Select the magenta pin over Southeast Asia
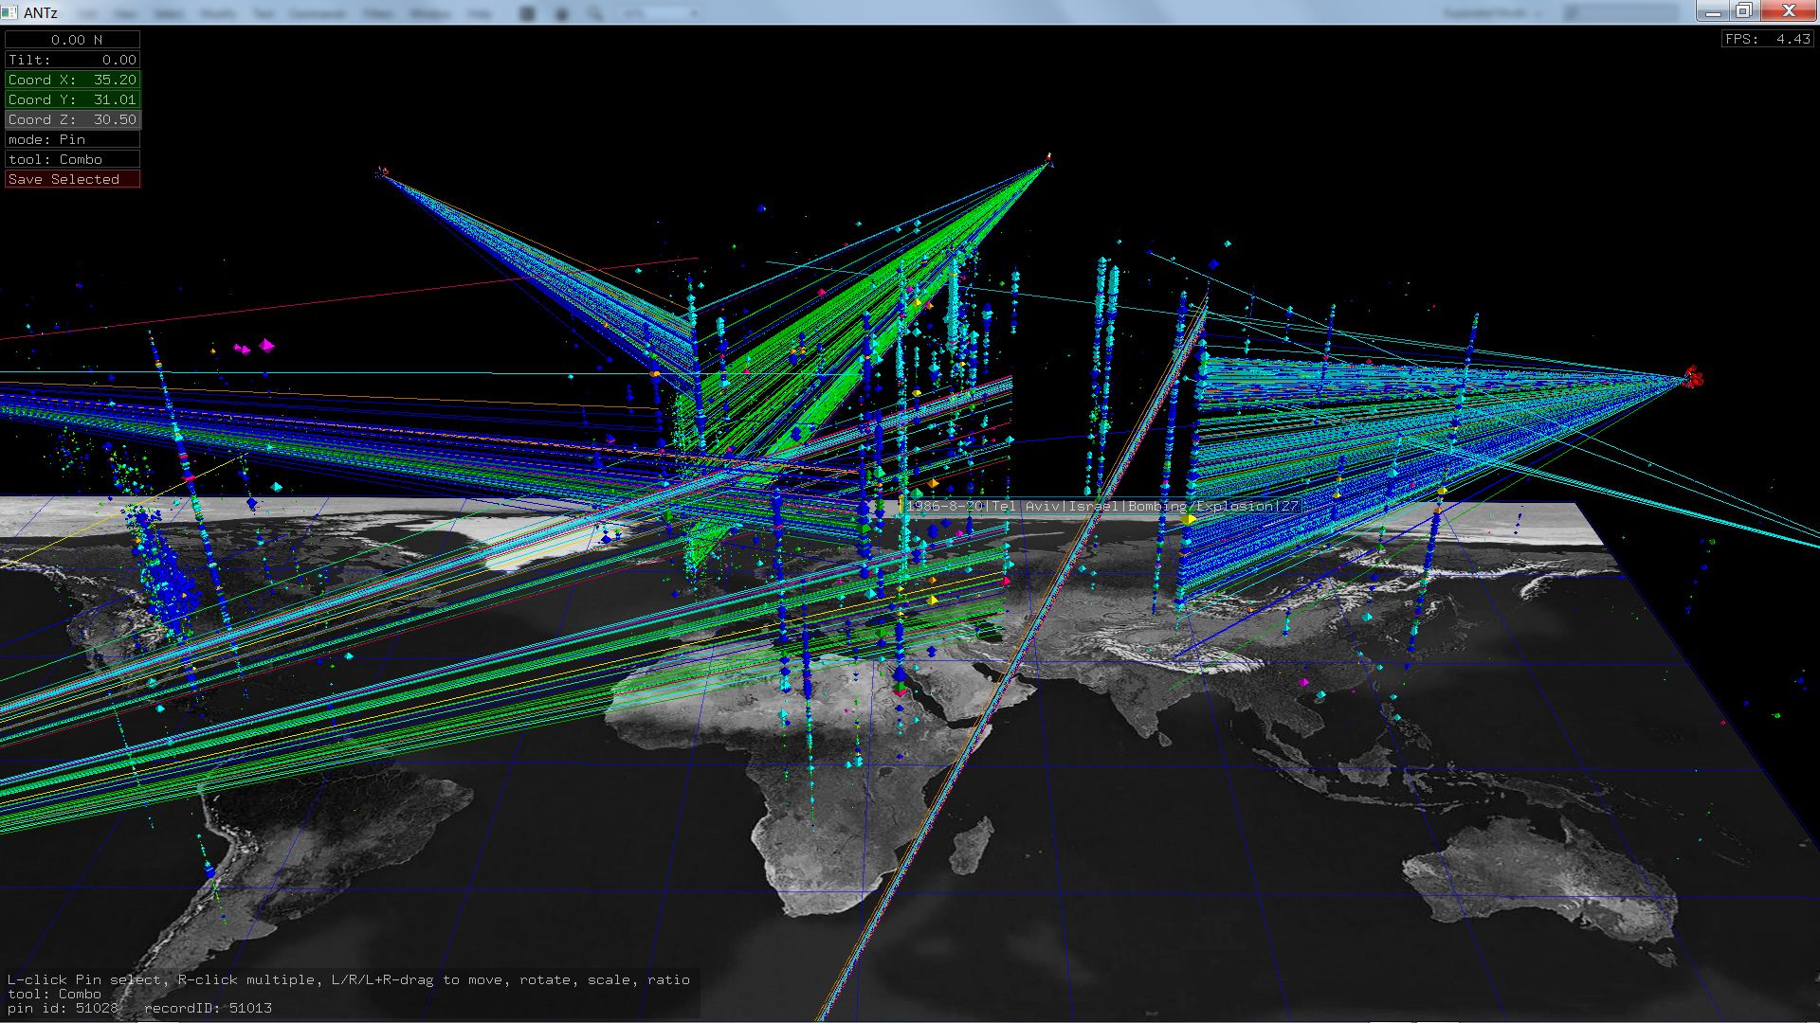 (1304, 682)
